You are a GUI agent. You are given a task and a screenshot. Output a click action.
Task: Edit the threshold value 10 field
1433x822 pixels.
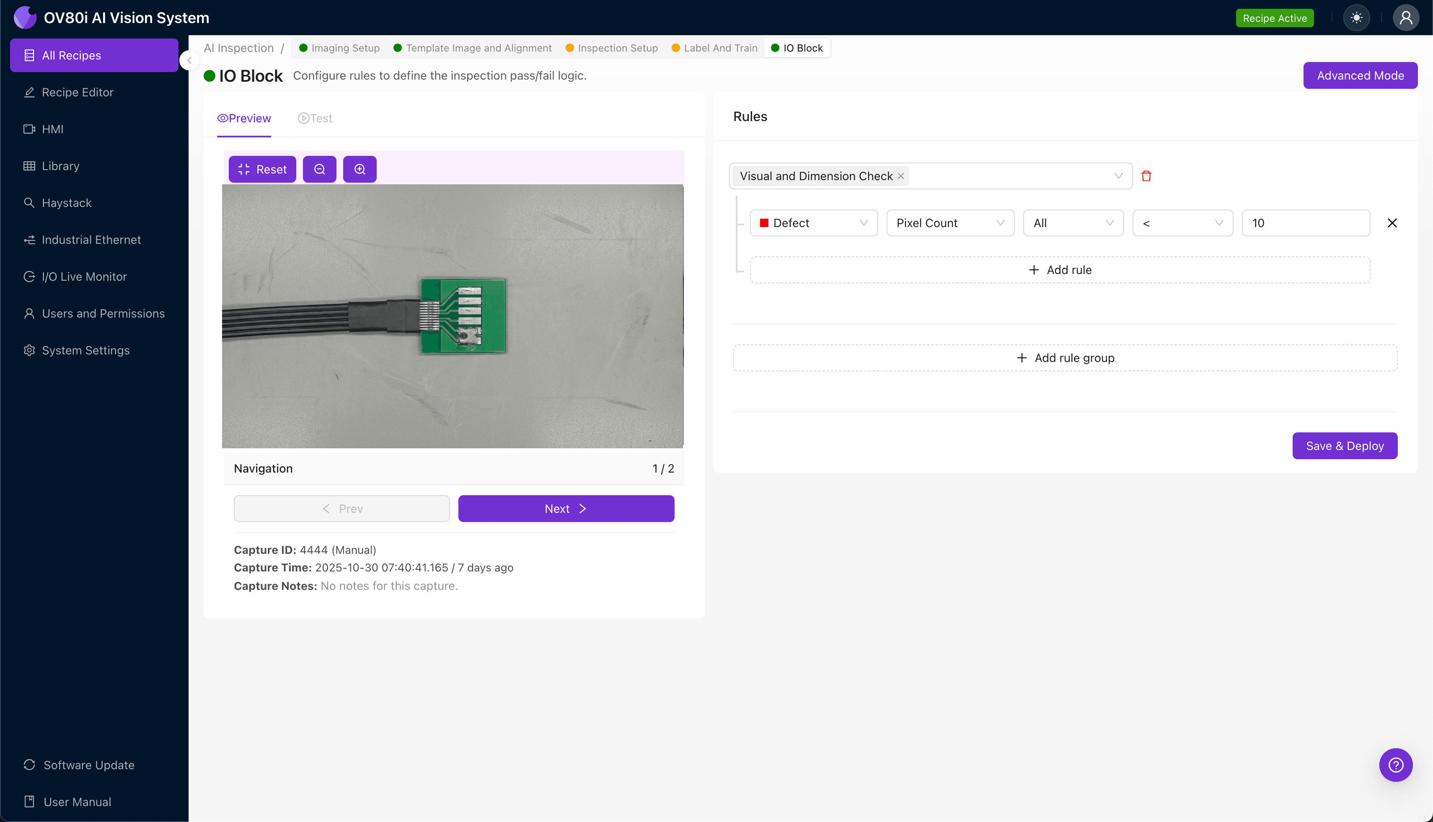point(1305,222)
